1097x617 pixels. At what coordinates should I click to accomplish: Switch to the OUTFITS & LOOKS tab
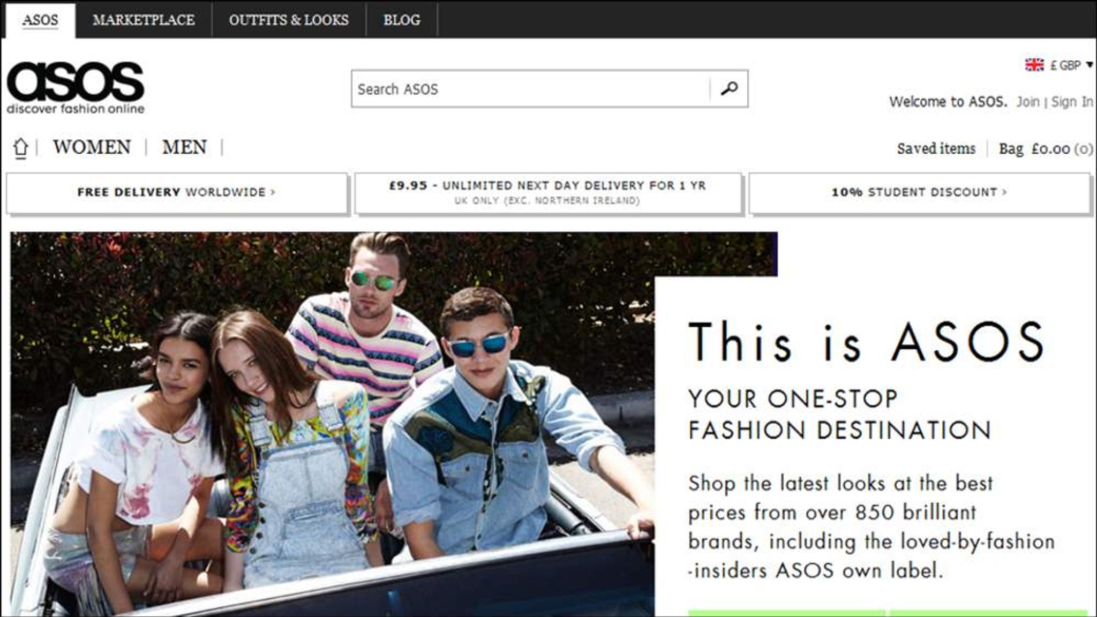click(289, 20)
